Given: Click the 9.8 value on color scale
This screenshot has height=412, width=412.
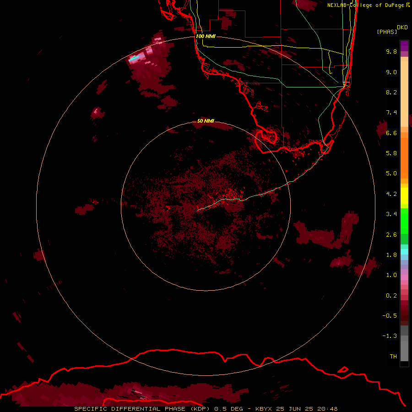Looking at the screenshot, I should pyautogui.click(x=391, y=51).
